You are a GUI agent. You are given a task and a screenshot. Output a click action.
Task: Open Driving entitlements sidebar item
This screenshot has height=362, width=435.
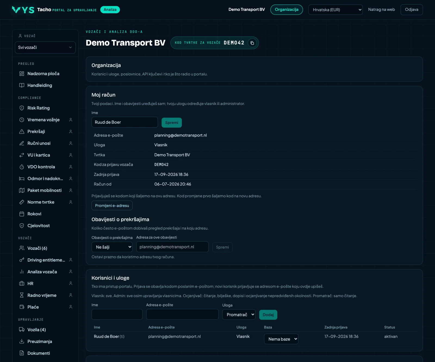45,260
